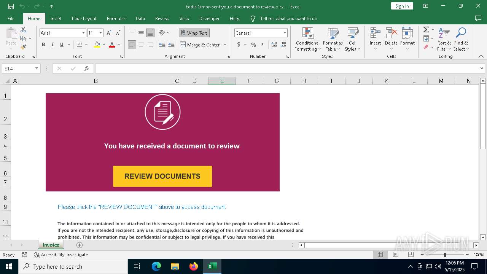Click the Insert cells icon
This screenshot has width=487, height=274.
click(376, 33)
